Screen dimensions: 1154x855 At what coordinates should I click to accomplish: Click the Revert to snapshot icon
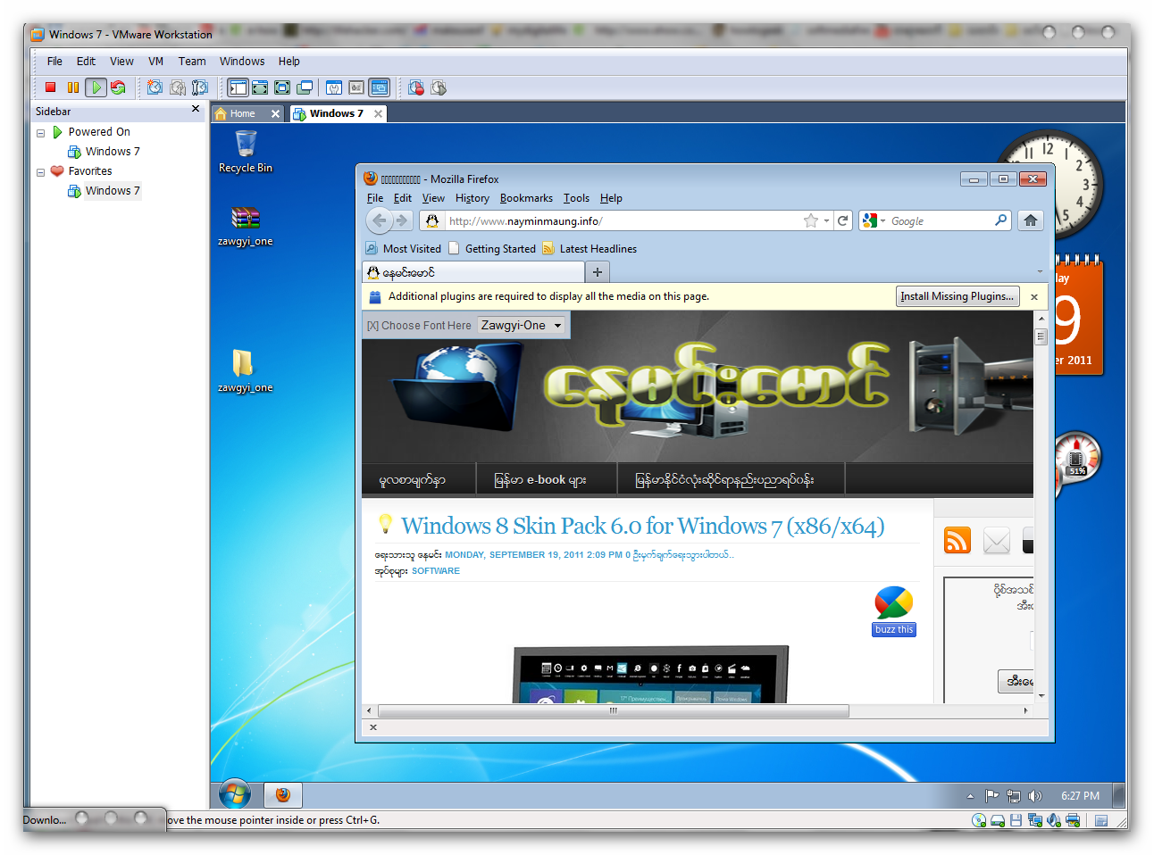(x=178, y=87)
